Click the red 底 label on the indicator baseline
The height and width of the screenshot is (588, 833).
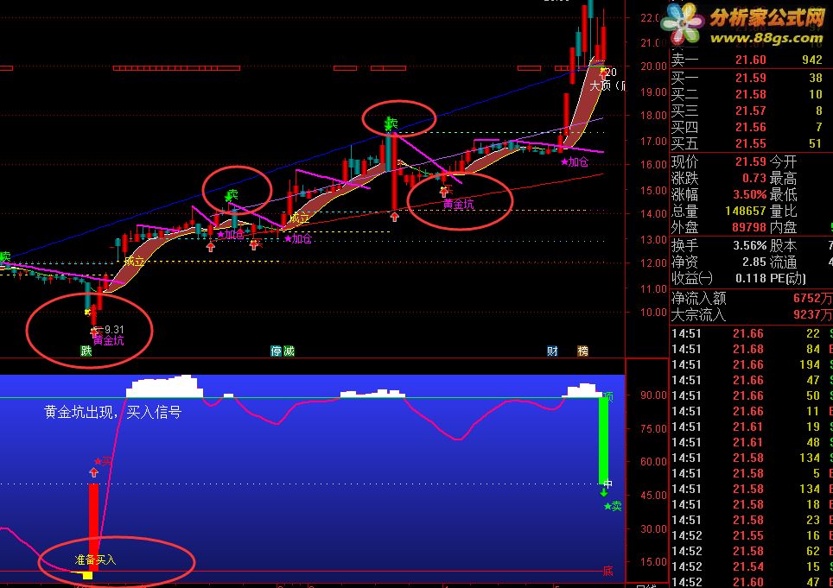pyautogui.click(x=607, y=572)
